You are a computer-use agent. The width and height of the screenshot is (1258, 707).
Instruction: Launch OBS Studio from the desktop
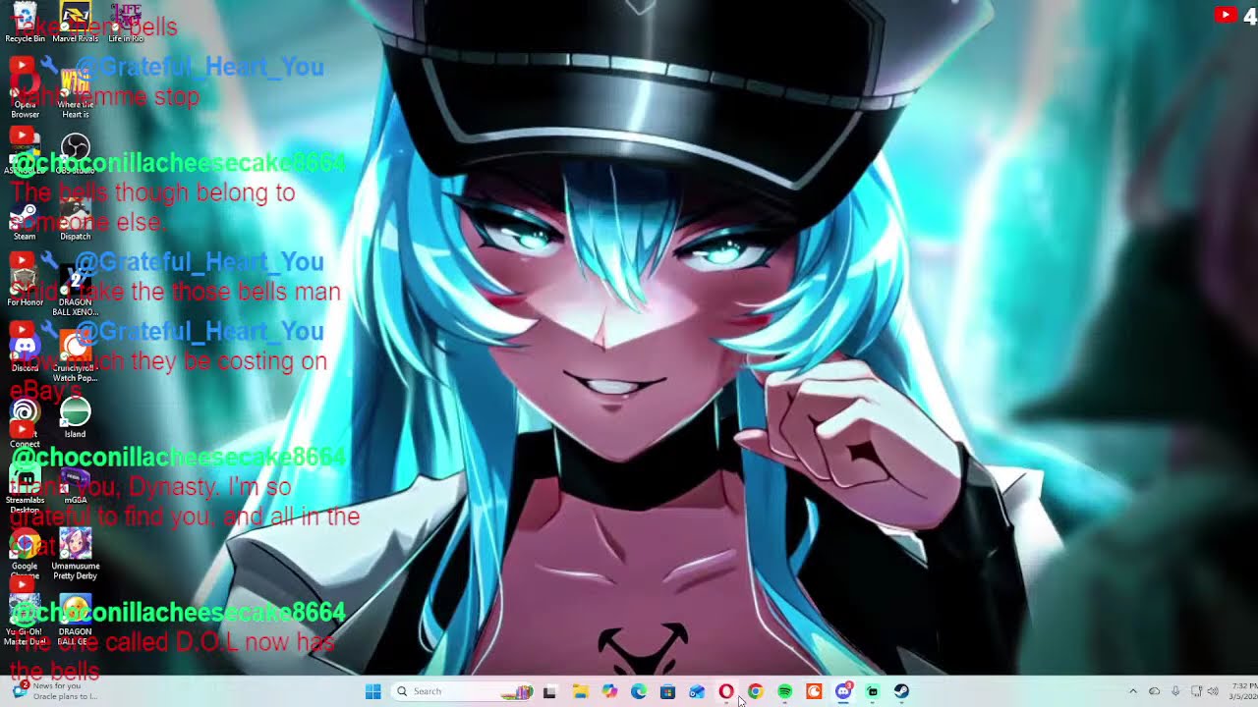click(76, 154)
